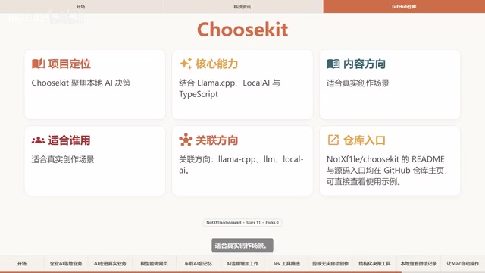Click the 核心能力 card heading
This screenshot has height=273, width=485.
click(x=217, y=64)
